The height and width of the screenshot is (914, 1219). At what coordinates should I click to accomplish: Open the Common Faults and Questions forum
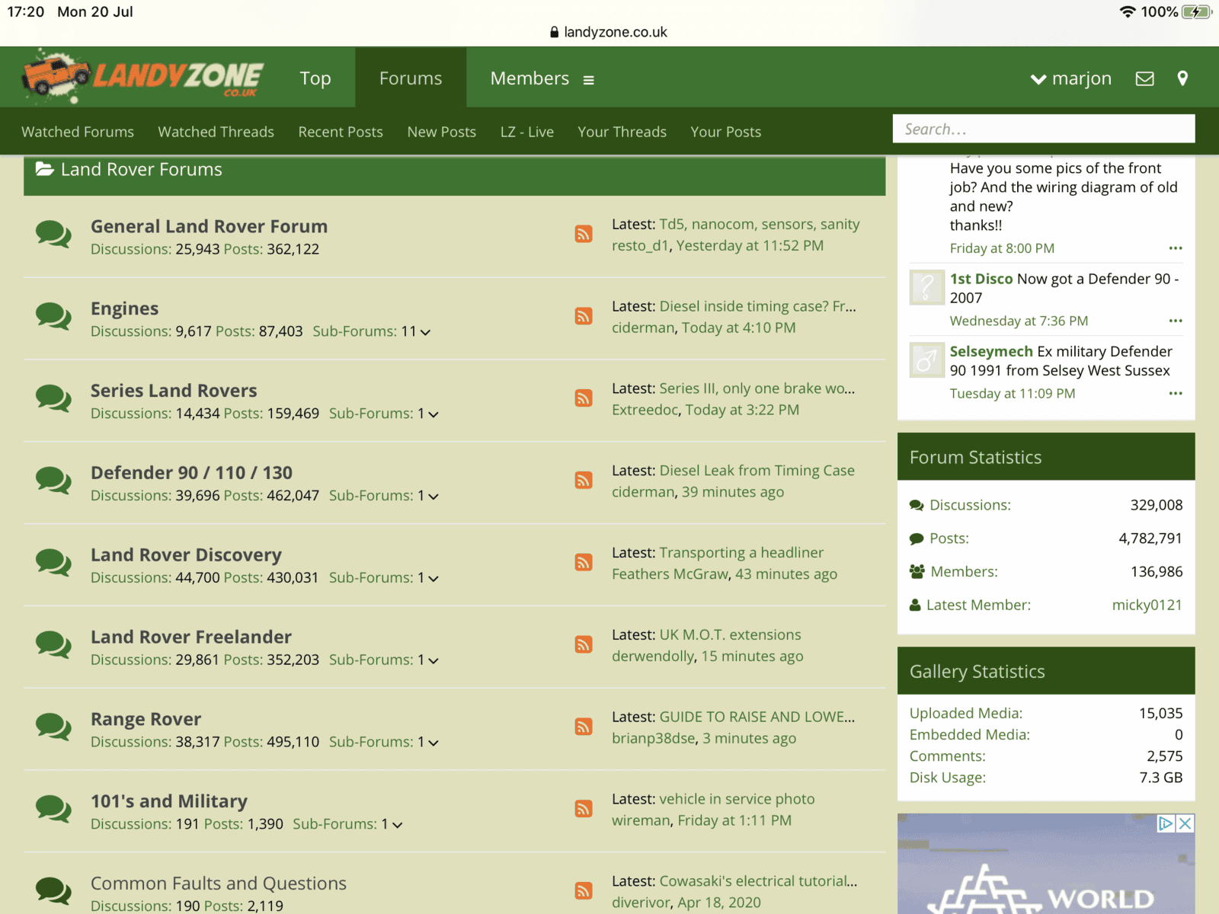pos(219,884)
